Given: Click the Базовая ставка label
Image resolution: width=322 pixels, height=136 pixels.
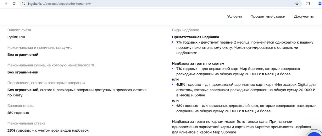Looking at the screenshot, I should (21, 106).
